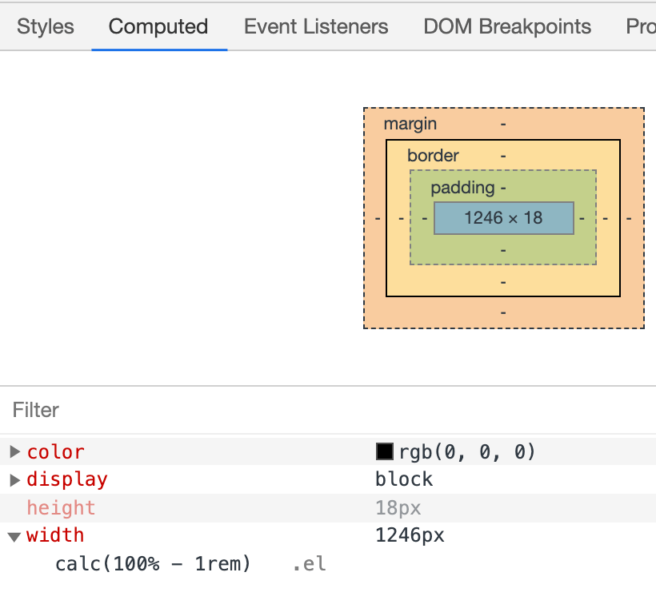Select the 1246 × 18 content box
This screenshot has height=612, width=656.
504,218
